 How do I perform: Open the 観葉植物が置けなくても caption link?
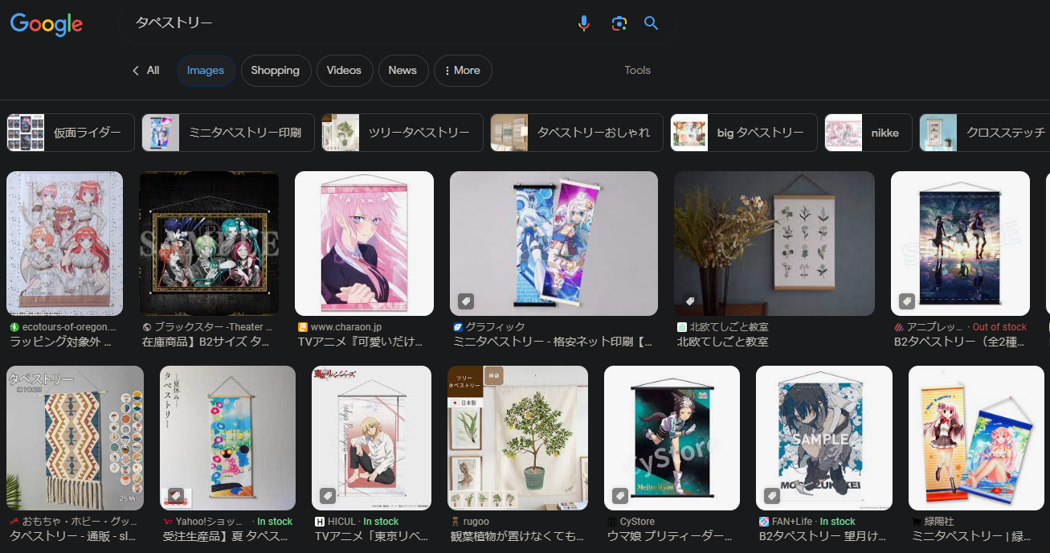[x=517, y=536]
